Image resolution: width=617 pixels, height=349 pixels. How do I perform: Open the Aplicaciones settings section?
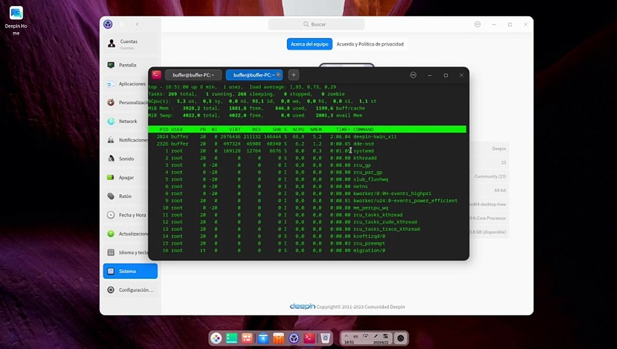coord(130,84)
